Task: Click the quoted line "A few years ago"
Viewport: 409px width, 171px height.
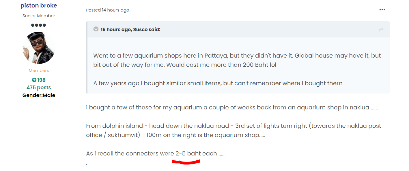Action: (x=218, y=83)
